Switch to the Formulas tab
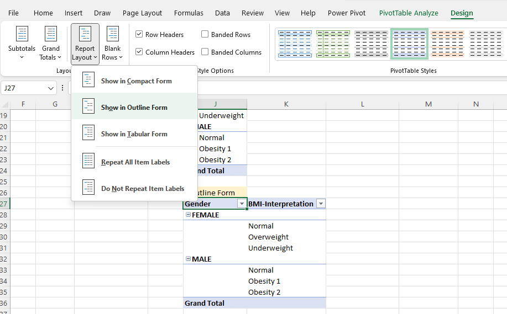Viewport: 507px width, 314px height. (189, 13)
